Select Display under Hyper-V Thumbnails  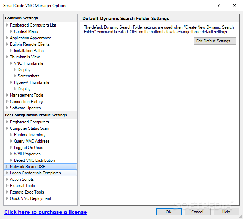coord(24,89)
